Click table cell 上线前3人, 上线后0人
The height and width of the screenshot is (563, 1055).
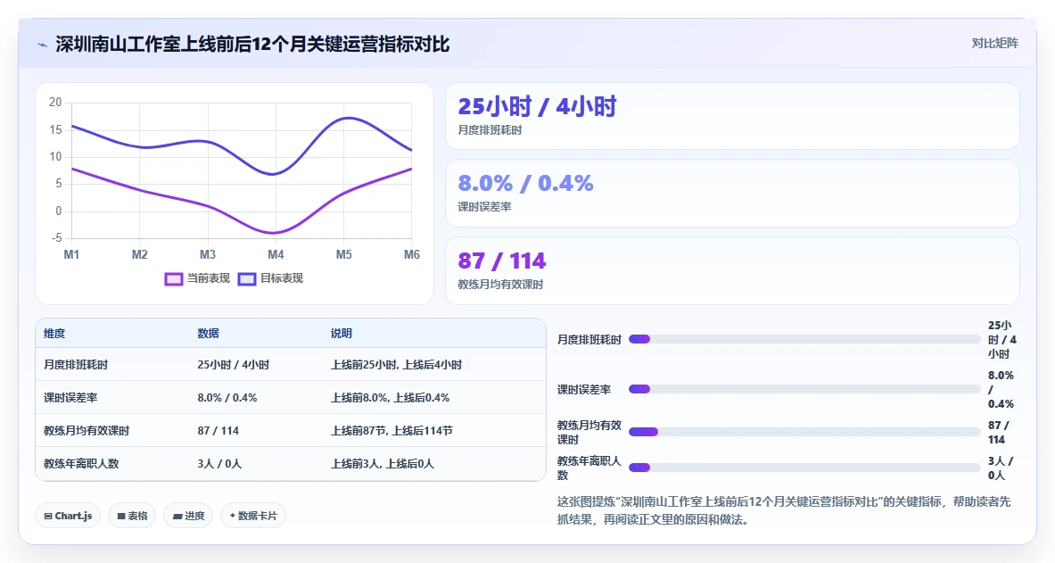click(x=383, y=463)
